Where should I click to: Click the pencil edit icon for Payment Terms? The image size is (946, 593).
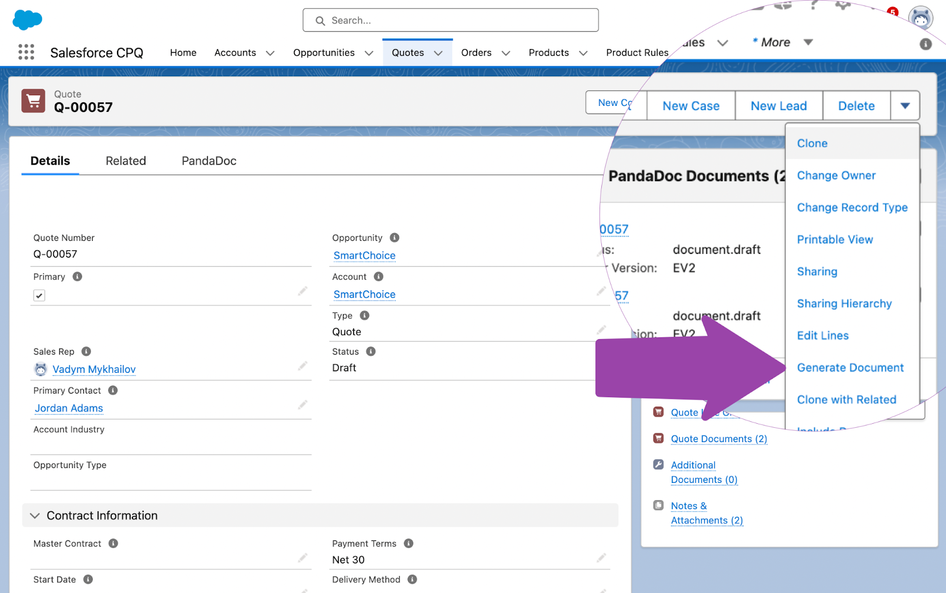click(601, 557)
